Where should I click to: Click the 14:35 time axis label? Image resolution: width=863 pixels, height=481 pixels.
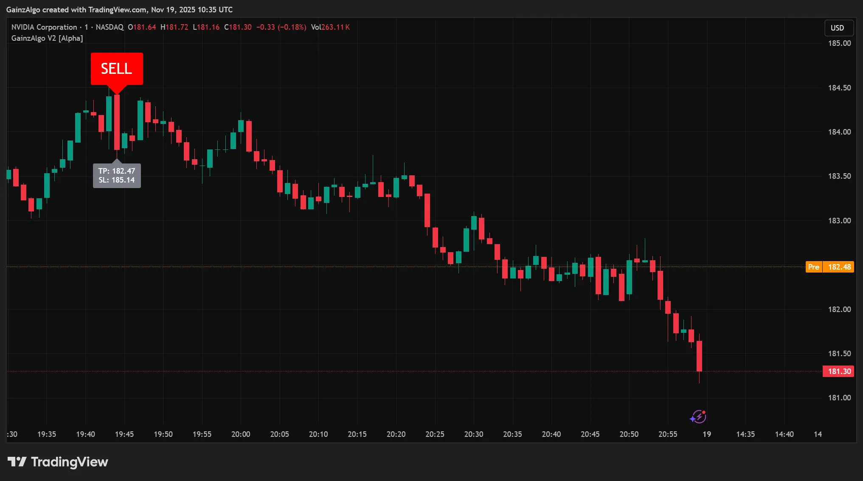click(745, 434)
